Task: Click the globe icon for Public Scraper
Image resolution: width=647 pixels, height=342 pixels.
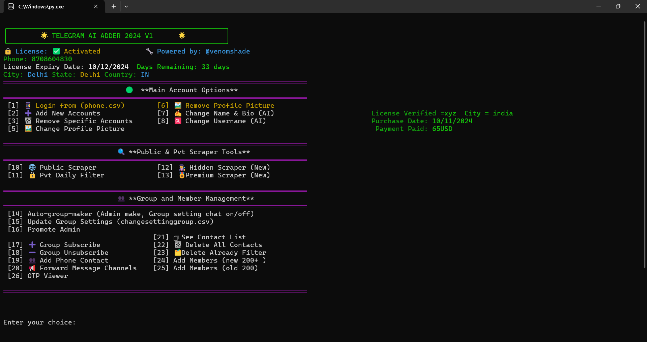Action: pyautogui.click(x=32, y=167)
